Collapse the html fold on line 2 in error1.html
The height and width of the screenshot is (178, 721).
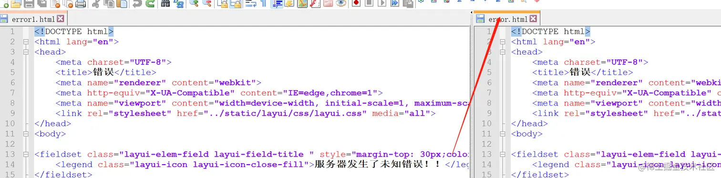pyautogui.click(x=25, y=42)
